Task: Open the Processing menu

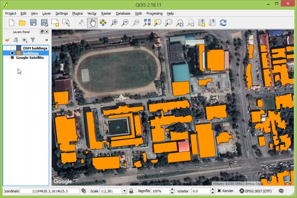Action: pos(154,13)
